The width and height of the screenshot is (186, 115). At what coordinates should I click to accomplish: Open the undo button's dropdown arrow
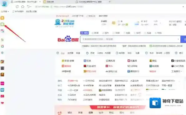(31, 7)
